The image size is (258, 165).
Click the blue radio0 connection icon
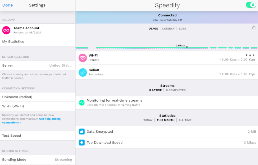click(x=83, y=72)
